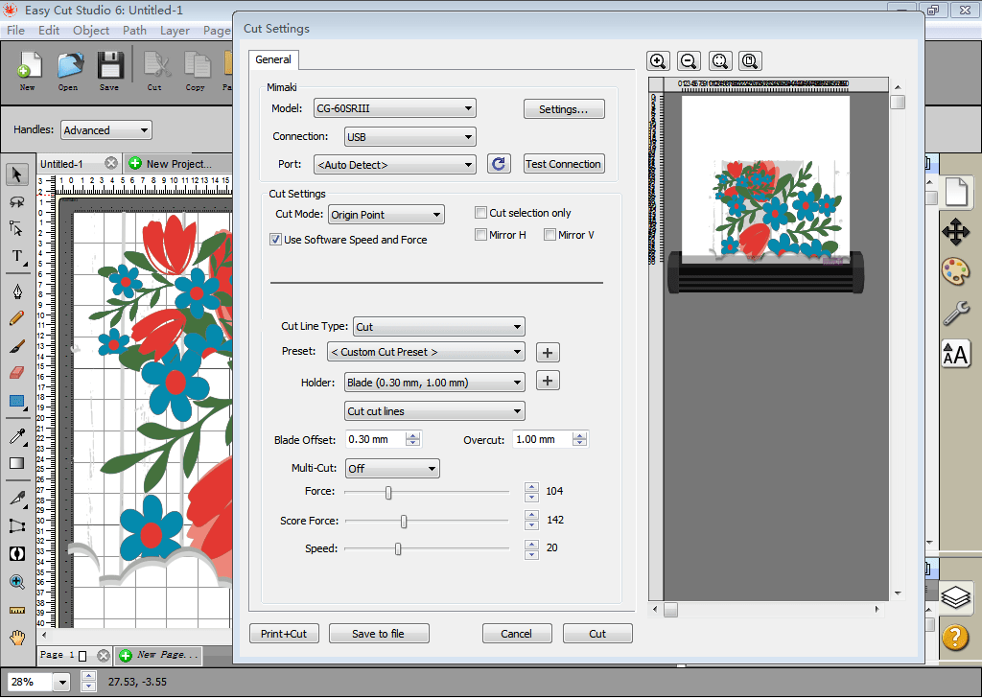Select the Hand pan tool
The height and width of the screenshot is (698, 982).
coord(16,637)
